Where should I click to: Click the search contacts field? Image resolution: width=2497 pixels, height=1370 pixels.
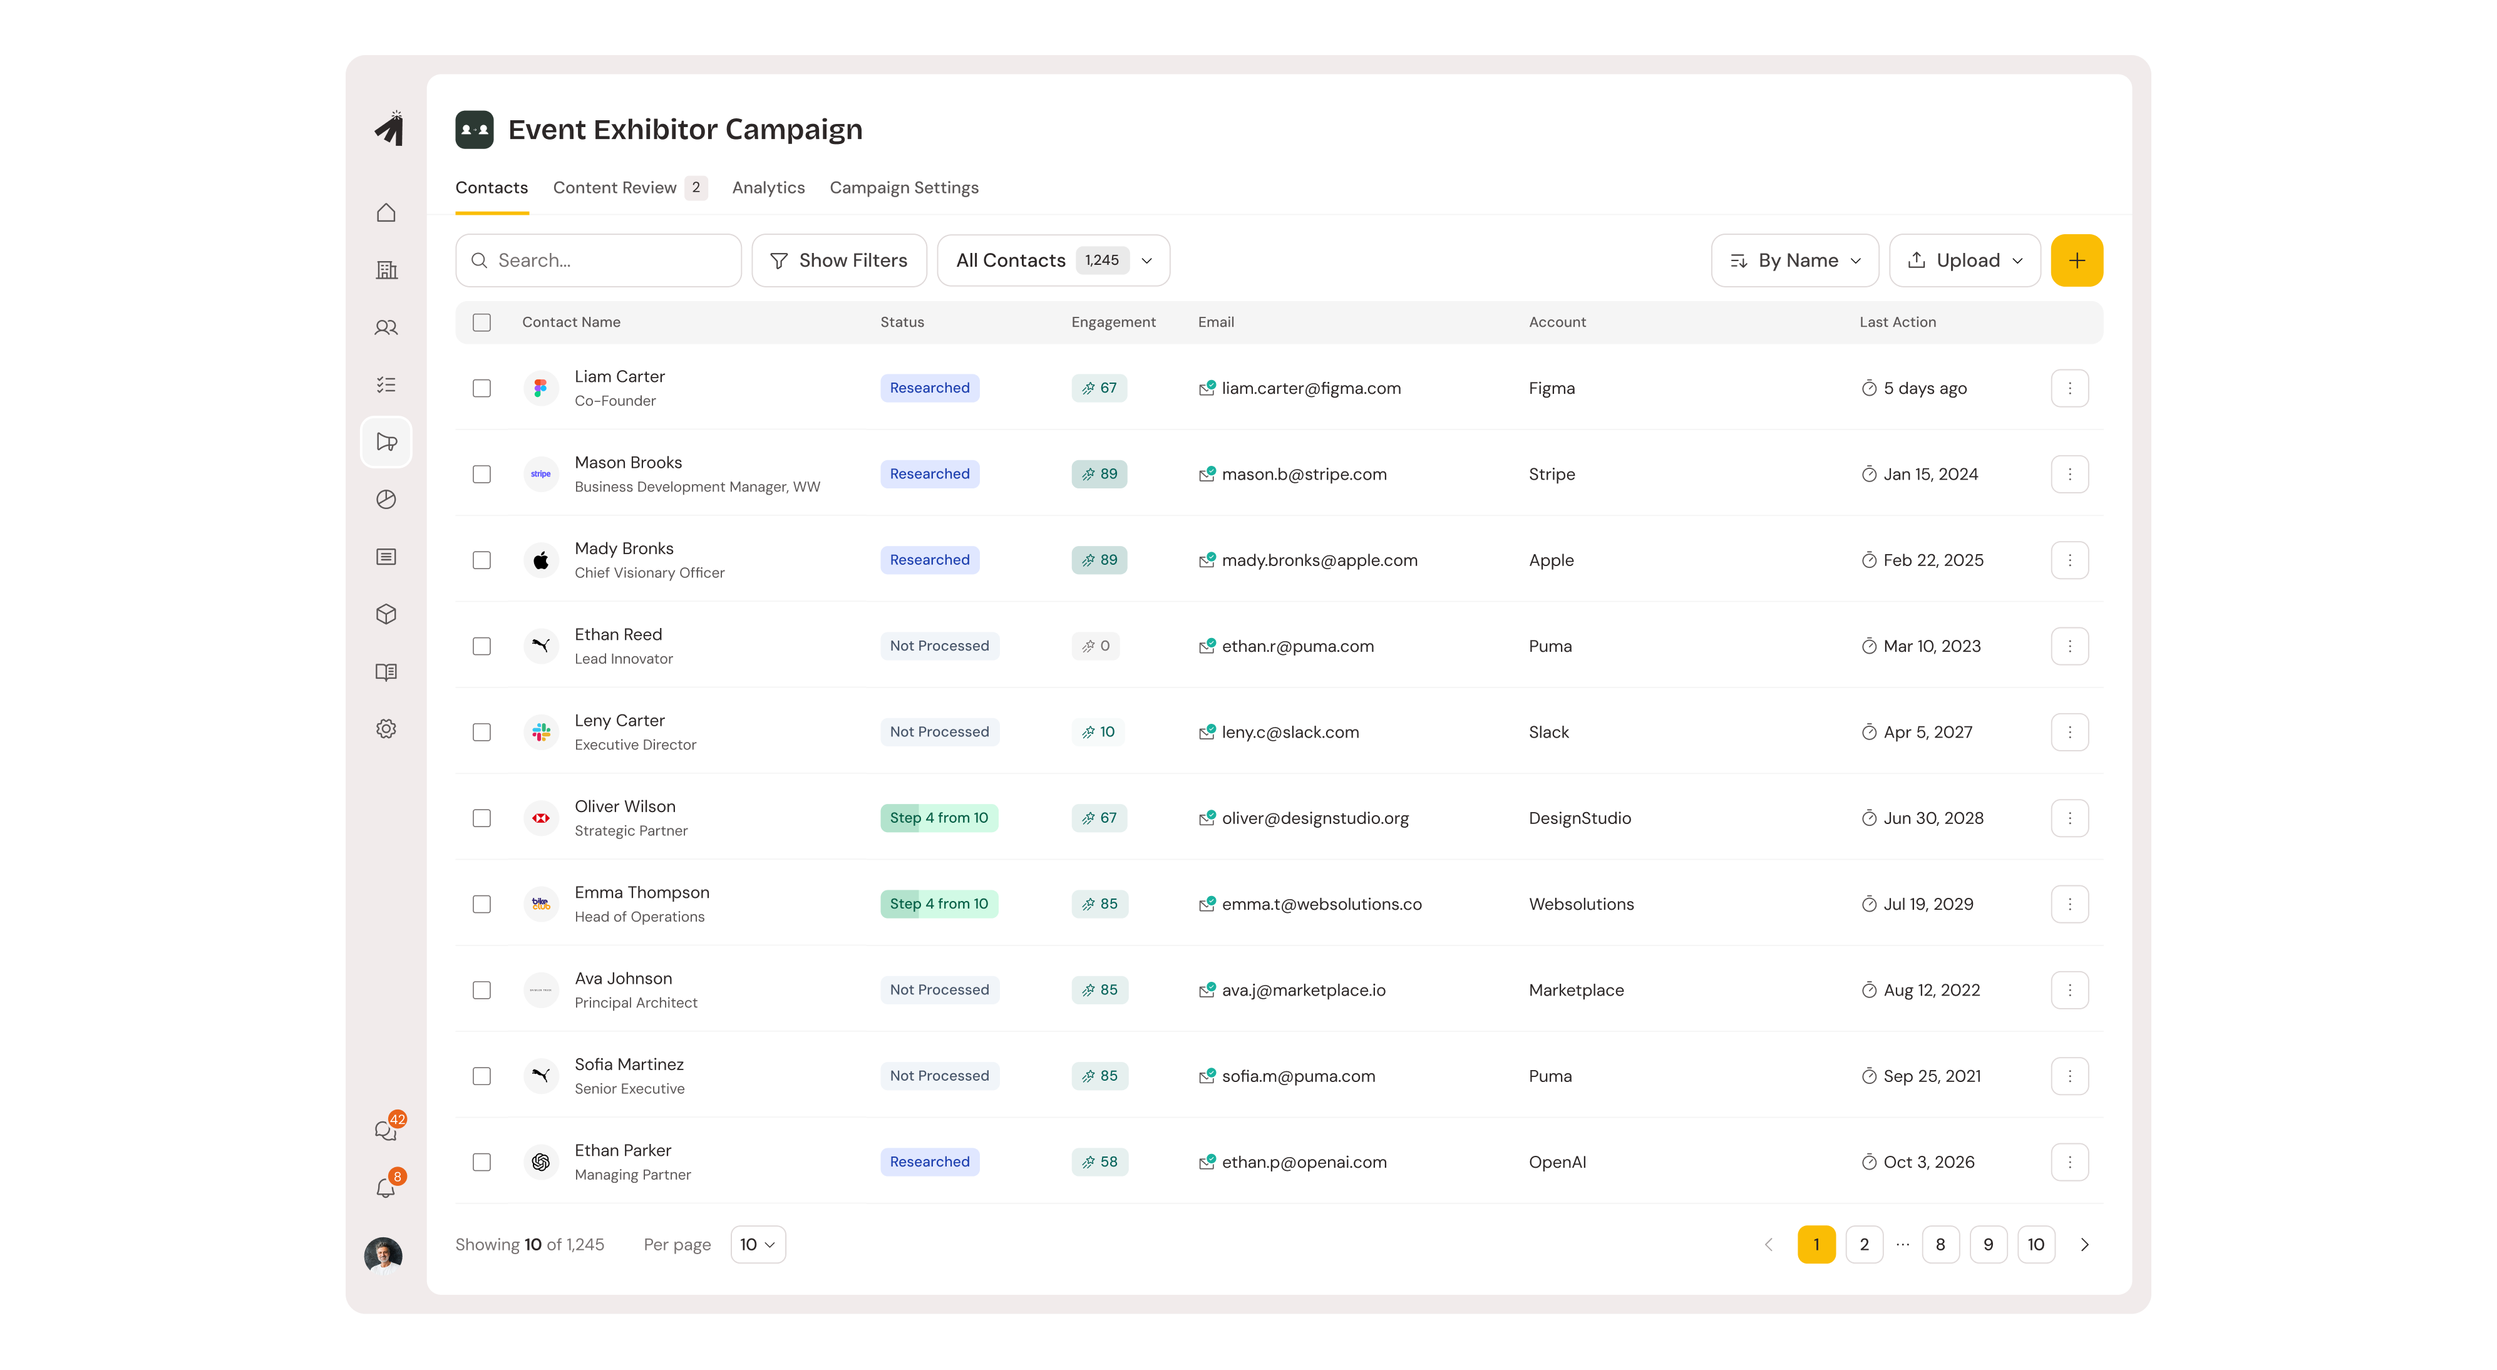(598, 260)
